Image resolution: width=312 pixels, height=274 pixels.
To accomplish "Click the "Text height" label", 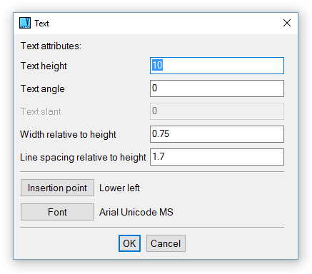I will pyautogui.click(x=44, y=66).
